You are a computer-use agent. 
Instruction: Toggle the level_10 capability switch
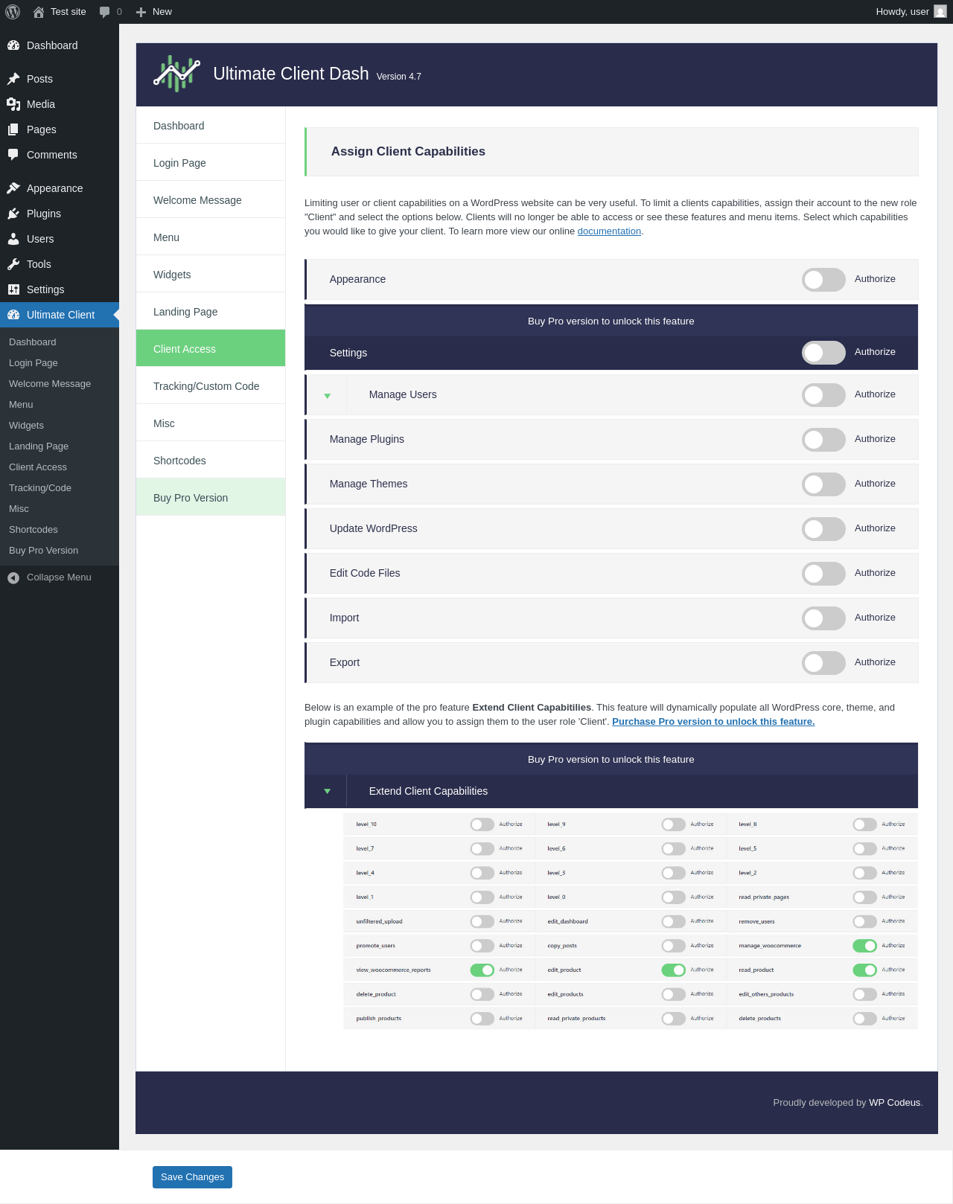tap(482, 824)
